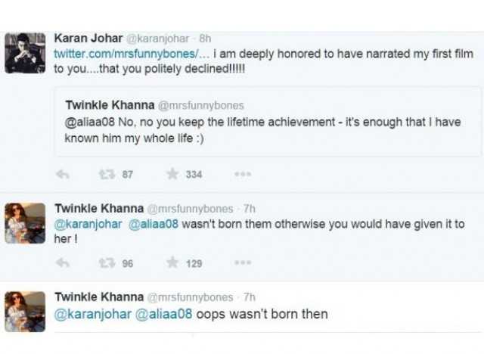Favorite the tweet with 334 stars
484x354 pixels.
(173, 174)
